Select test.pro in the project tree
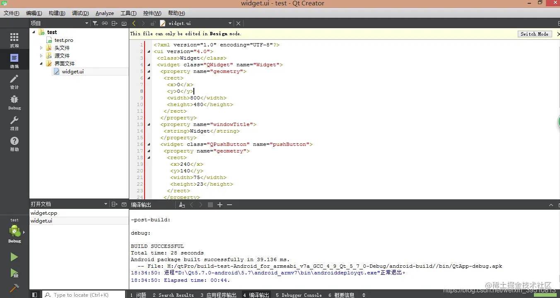The image size is (560, 298). [x=64, y=40]
